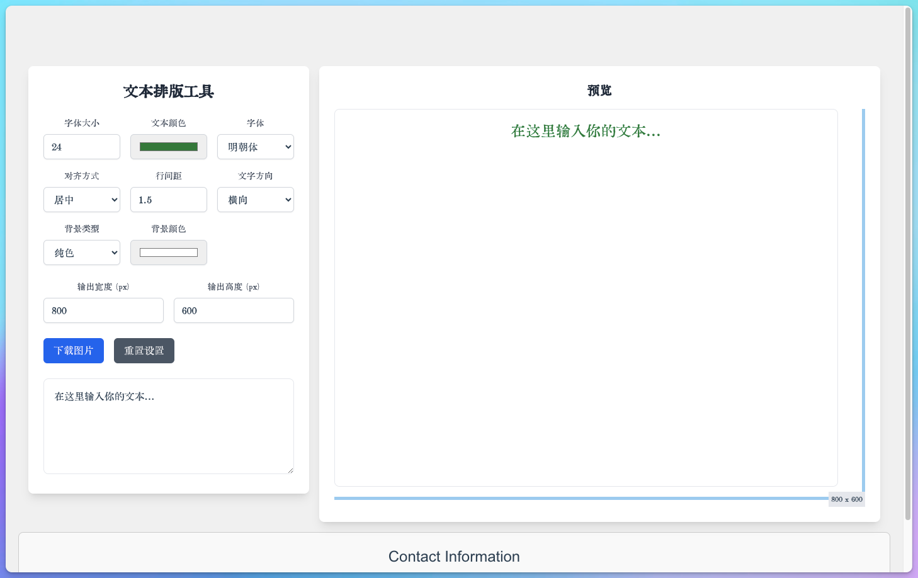Expand the 背景类型 background type dropdown
Screen dimensions: 918x578
coord(82,252)
